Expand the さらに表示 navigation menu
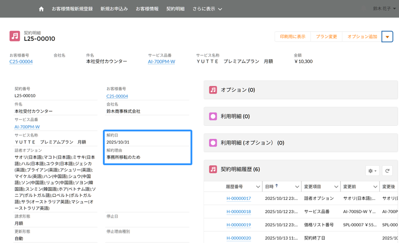Image resolution: width=399 pixels, height=243 pixels. pos(207,9)
